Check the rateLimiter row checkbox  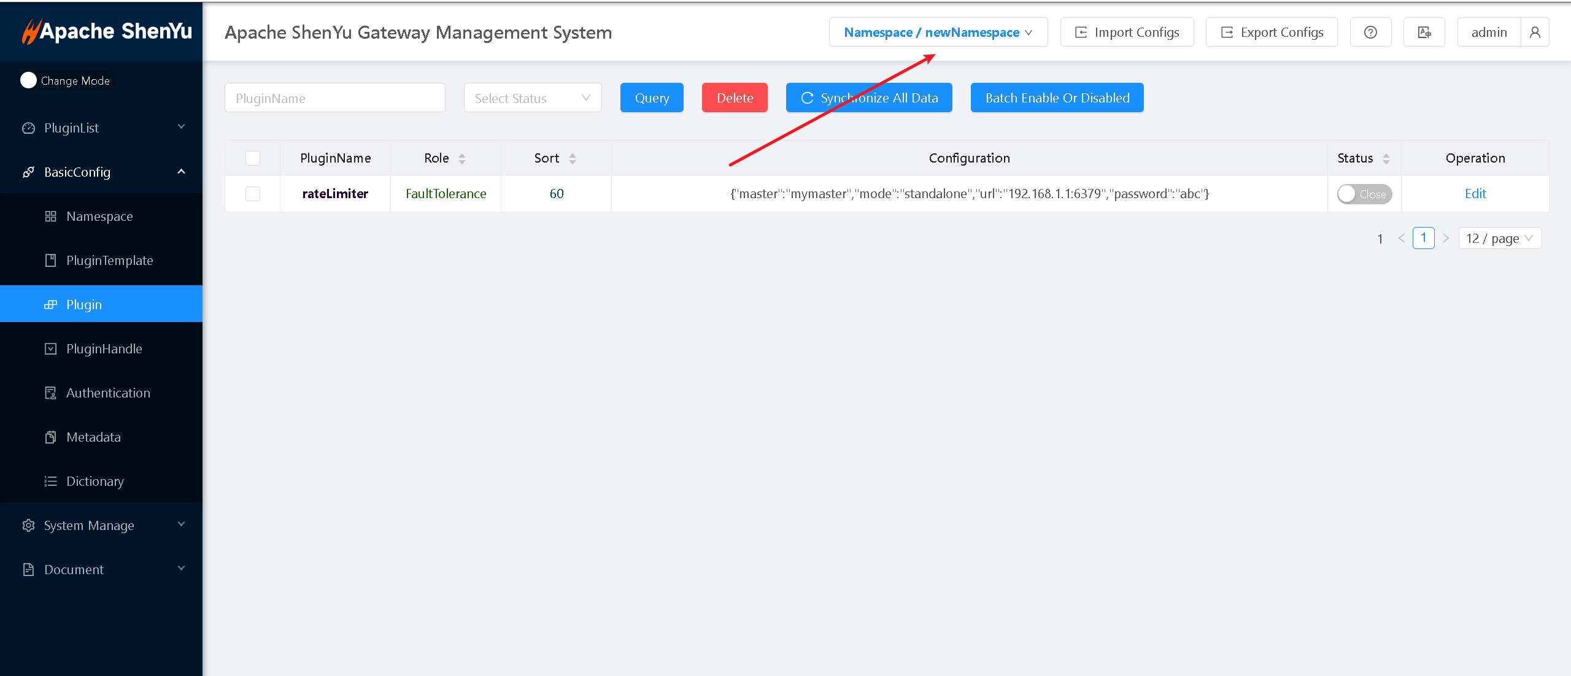(253, 194)
